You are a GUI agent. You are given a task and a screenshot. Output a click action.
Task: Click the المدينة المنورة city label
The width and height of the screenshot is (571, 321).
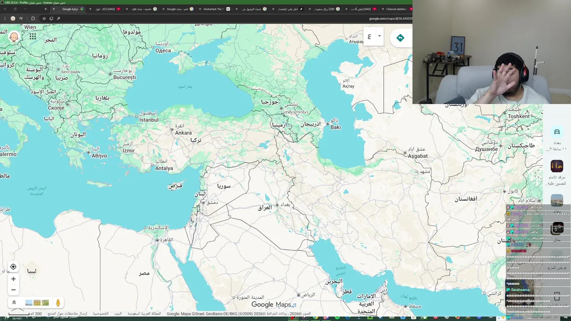pyautogui.click(x=250, y=297)
